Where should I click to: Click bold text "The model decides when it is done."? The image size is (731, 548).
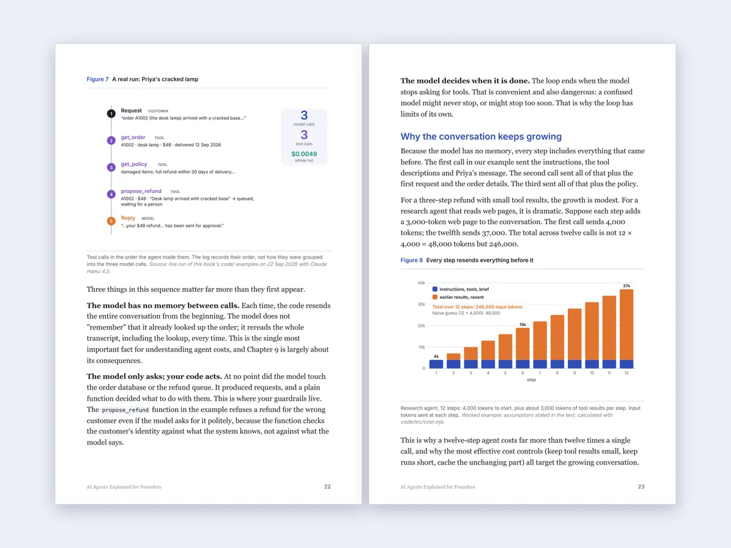tap(465, 80)
